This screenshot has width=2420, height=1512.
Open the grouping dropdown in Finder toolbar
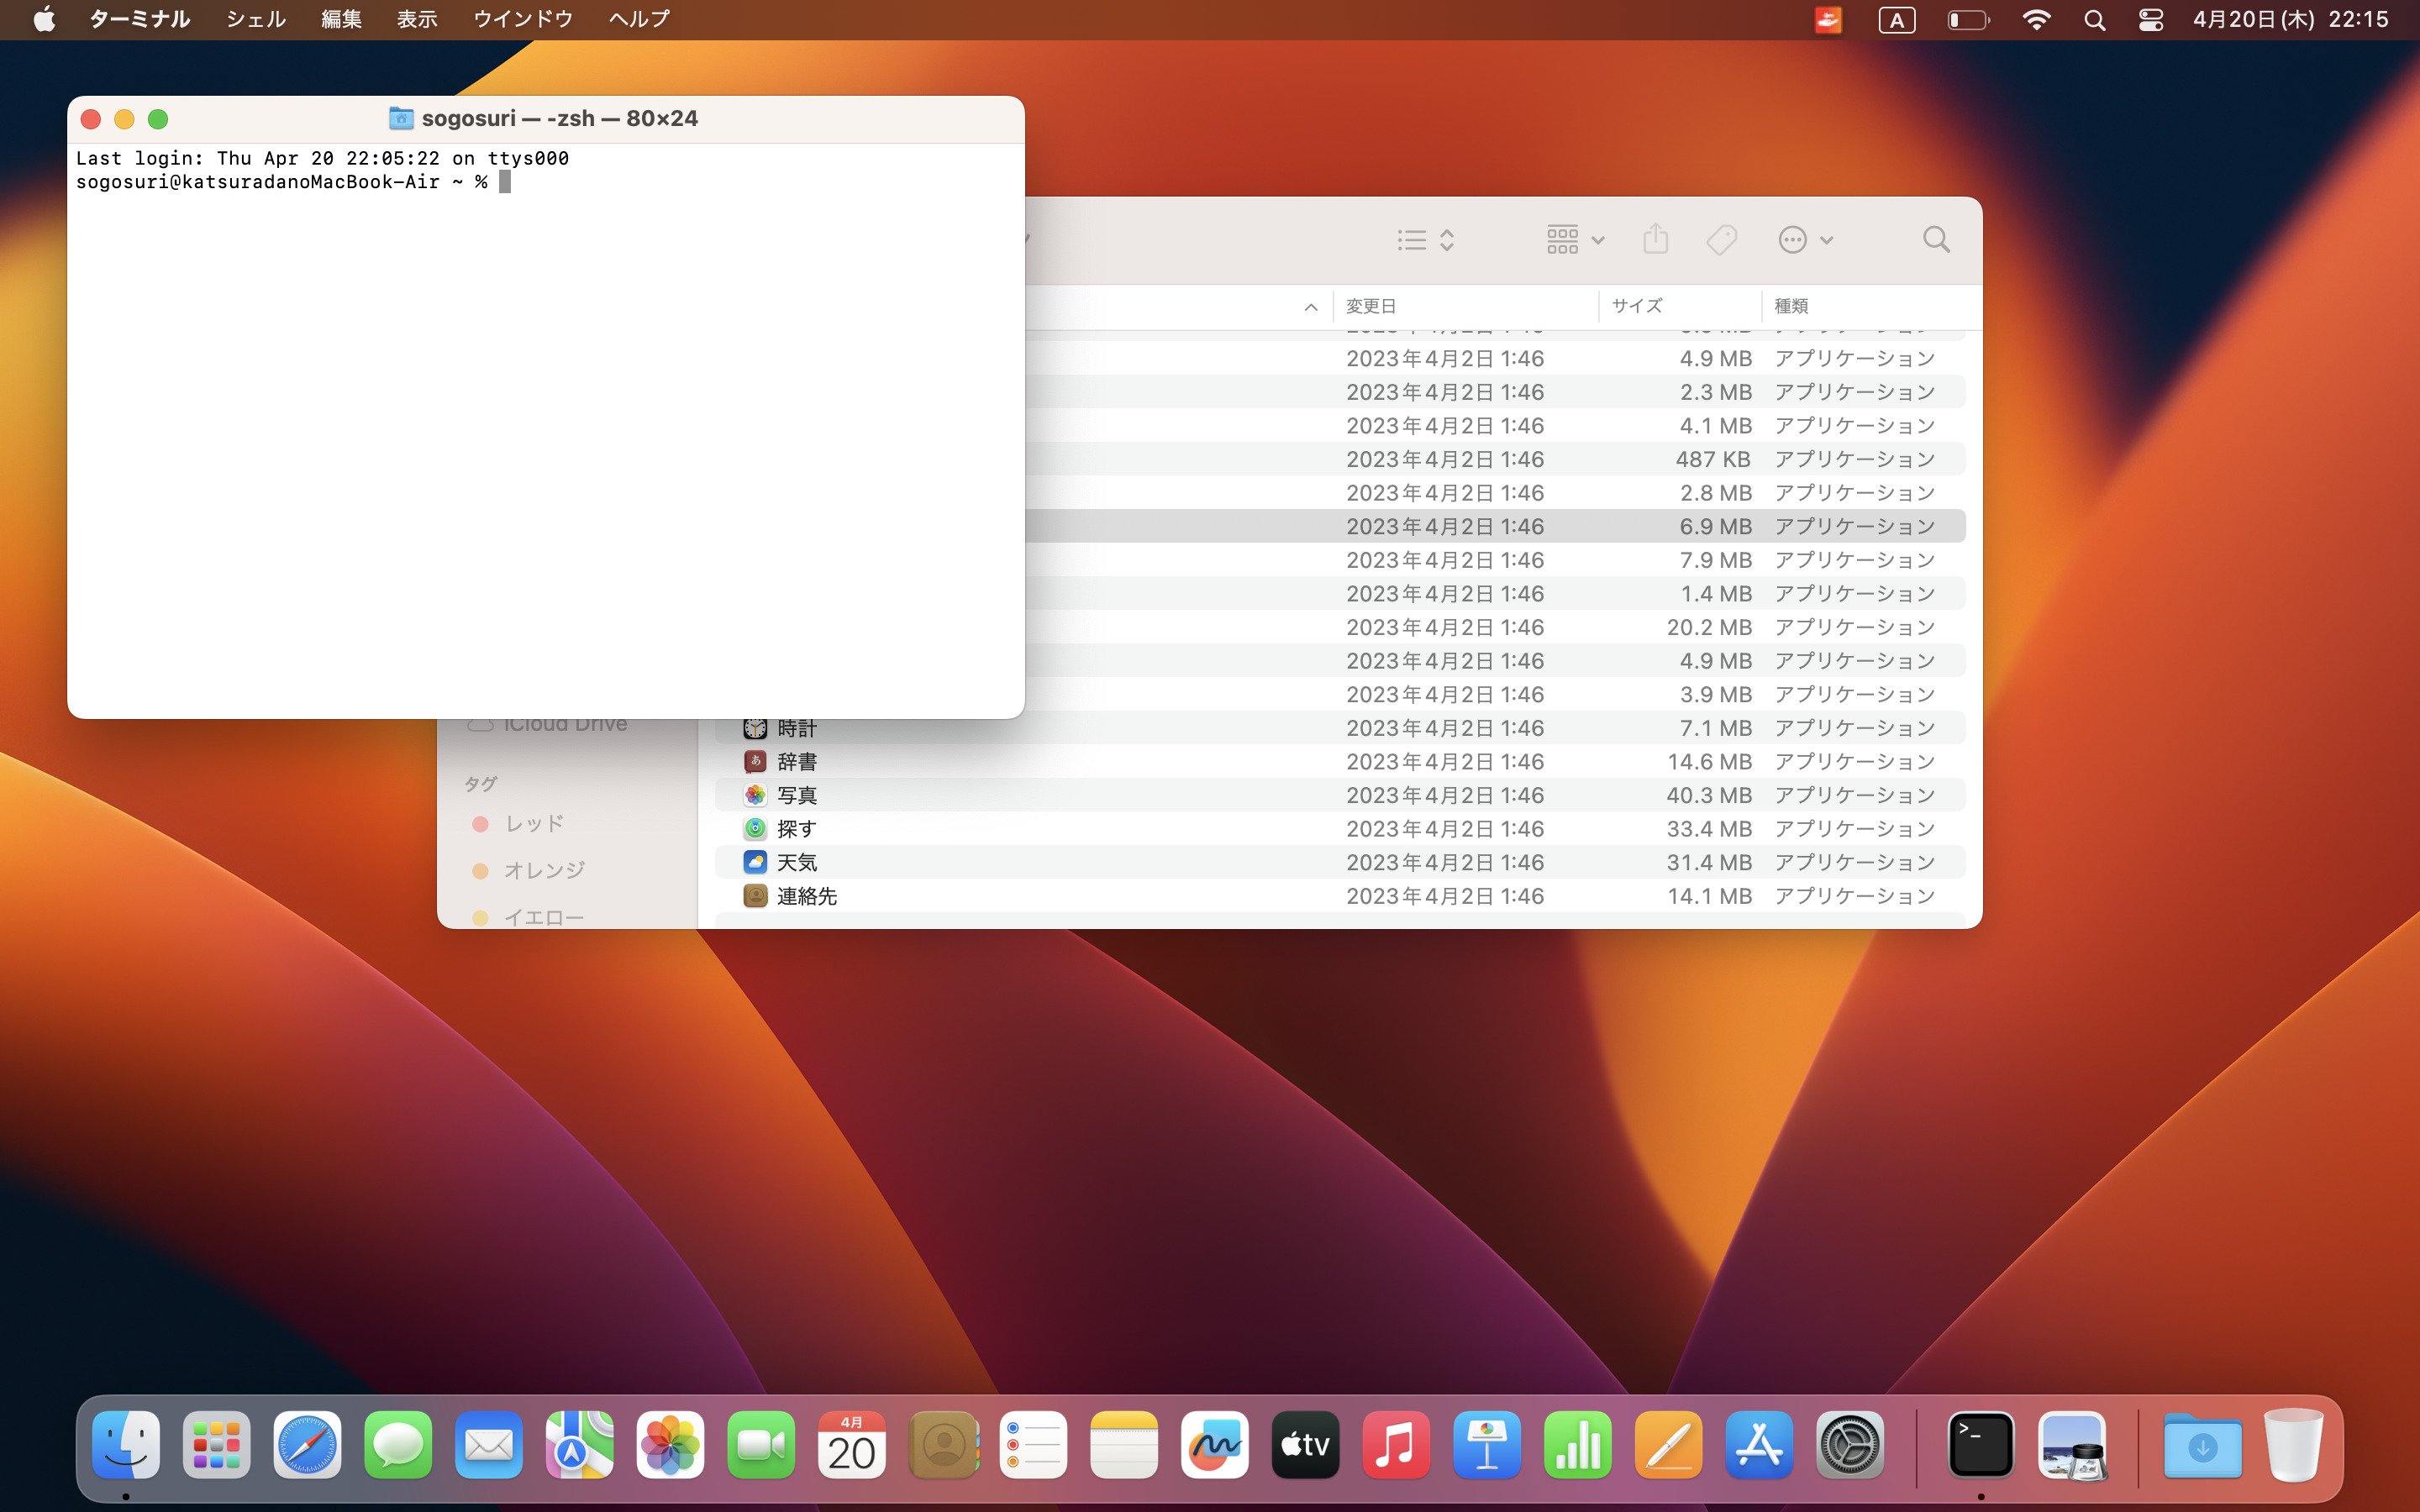click(1575, 240)
